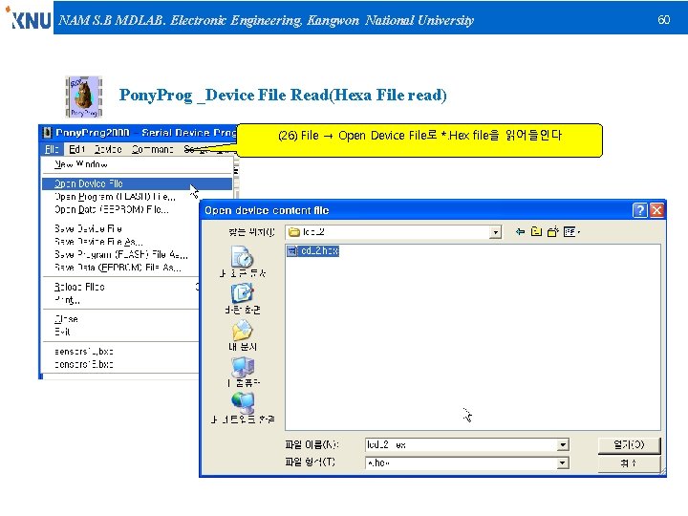Open first recent sensors file entry
688x516 pixels.
(x=84, y=352)
